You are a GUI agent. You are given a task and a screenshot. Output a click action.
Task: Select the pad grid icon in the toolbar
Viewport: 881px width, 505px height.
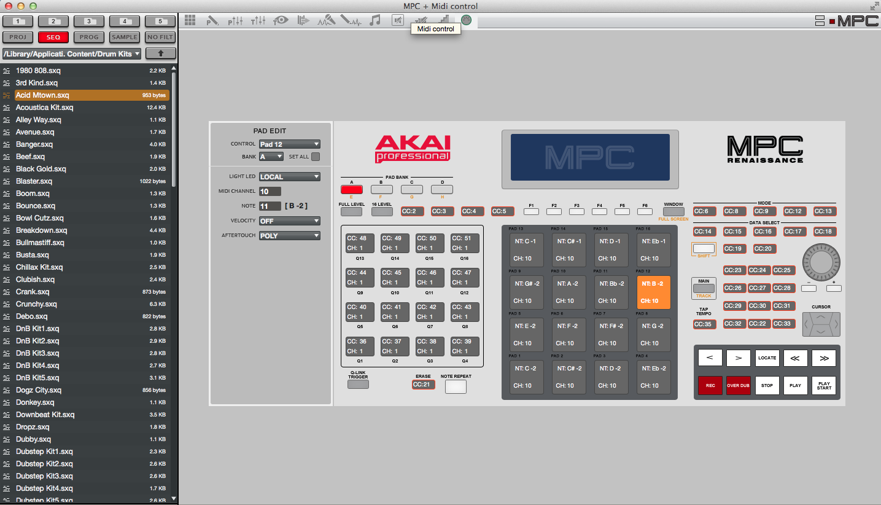pyautogui.click(x=189, y=20)
